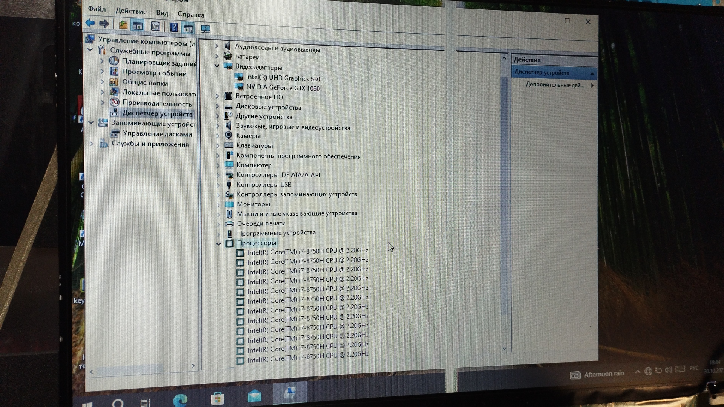Open the Справка menu
This screenshot has height=407, width=724.
pos(190,15)
